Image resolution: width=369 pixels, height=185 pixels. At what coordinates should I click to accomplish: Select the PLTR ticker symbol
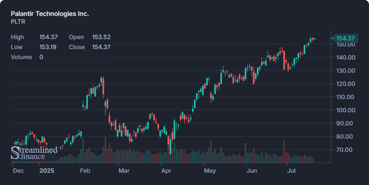(18, 22)
